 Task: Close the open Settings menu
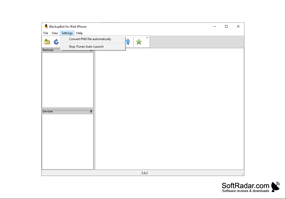67,33
